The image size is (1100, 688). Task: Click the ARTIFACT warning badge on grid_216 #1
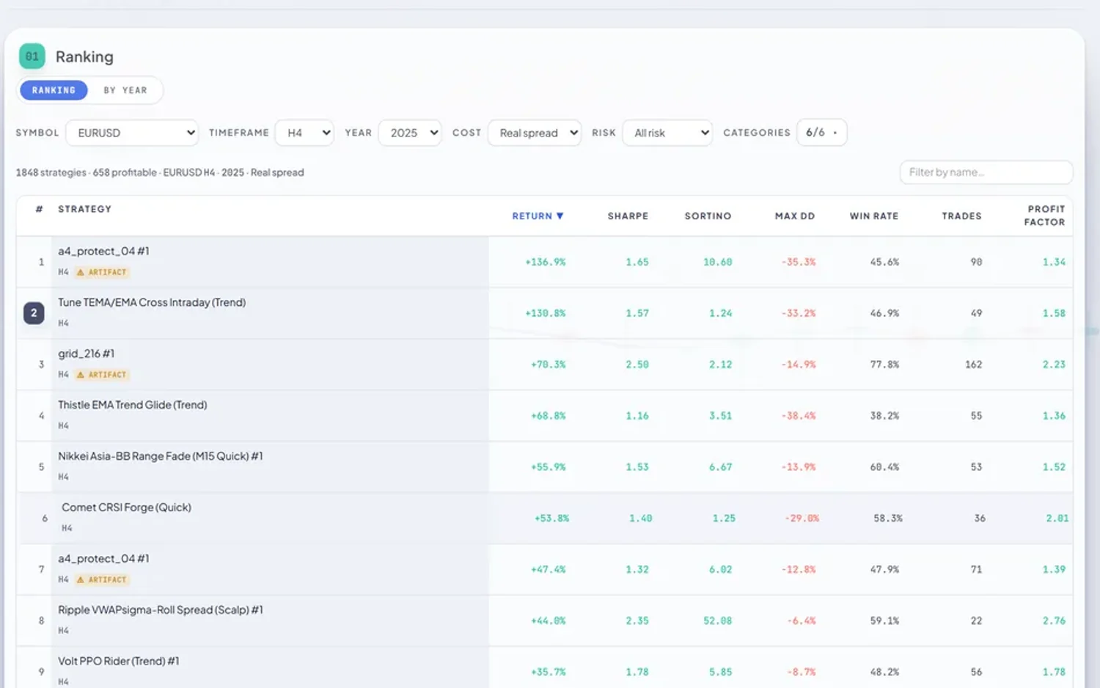(x=102, y=375)
